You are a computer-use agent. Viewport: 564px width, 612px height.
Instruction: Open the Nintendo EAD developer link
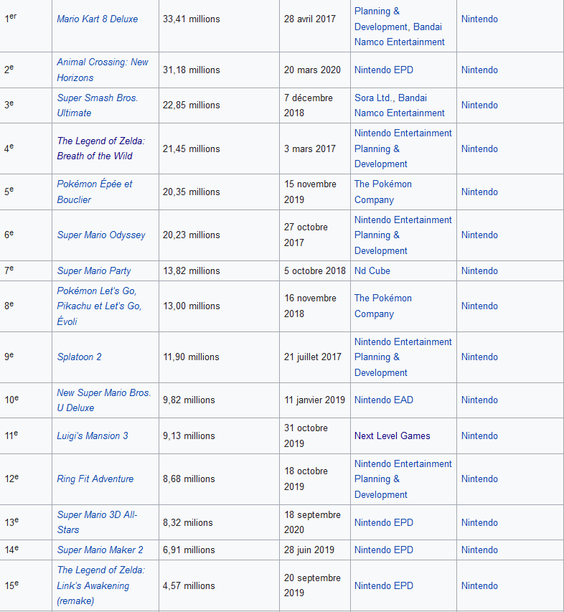coord(384,400)
